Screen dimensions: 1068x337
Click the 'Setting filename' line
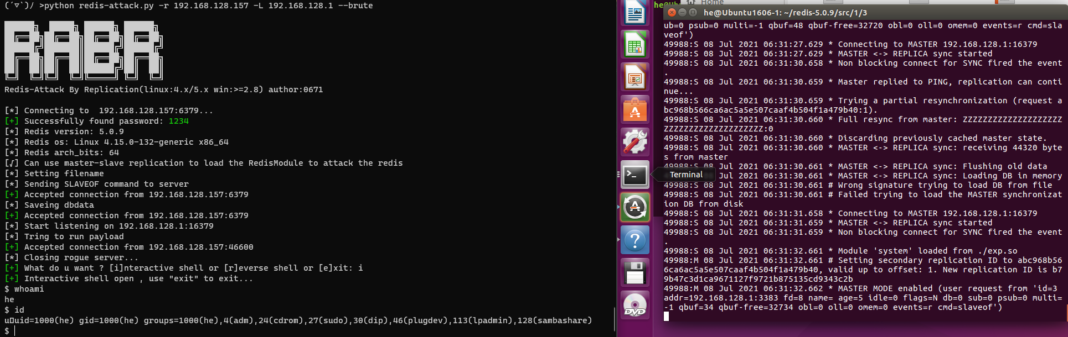[54, 173]
